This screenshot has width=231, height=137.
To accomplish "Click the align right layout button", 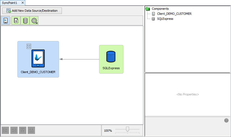I will 14,130.
